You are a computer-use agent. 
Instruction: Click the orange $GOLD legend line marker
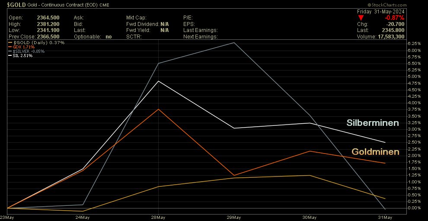[10, 43]
